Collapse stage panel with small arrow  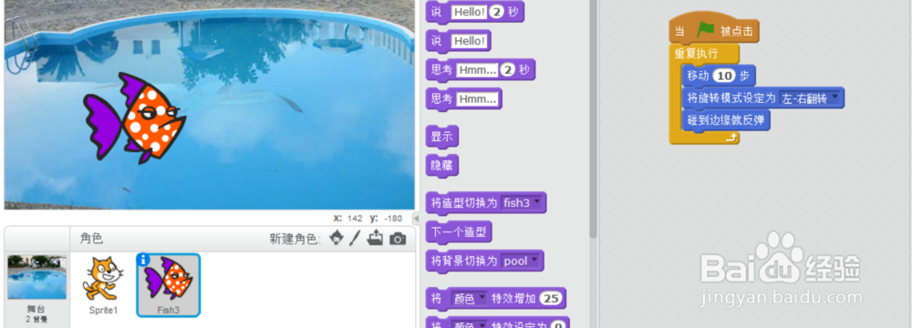click(x=415, y=218)
